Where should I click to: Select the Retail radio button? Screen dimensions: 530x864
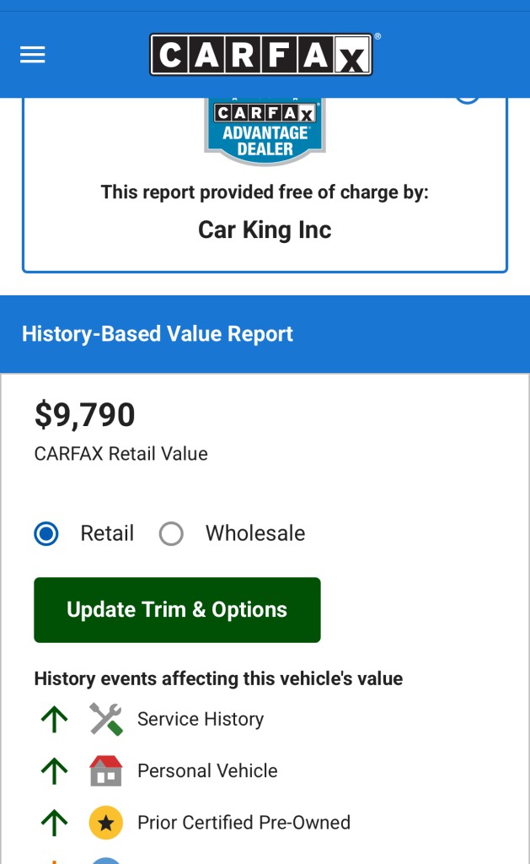click(x=47, y=534)
